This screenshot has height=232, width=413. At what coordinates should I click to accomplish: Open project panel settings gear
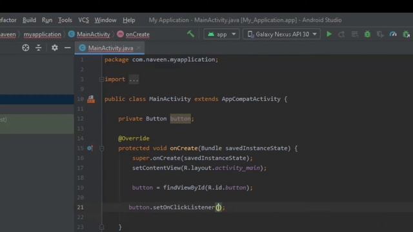coord(54,48)
